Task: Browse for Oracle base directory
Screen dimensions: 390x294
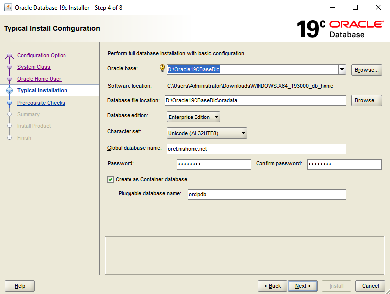Action: 366,70
